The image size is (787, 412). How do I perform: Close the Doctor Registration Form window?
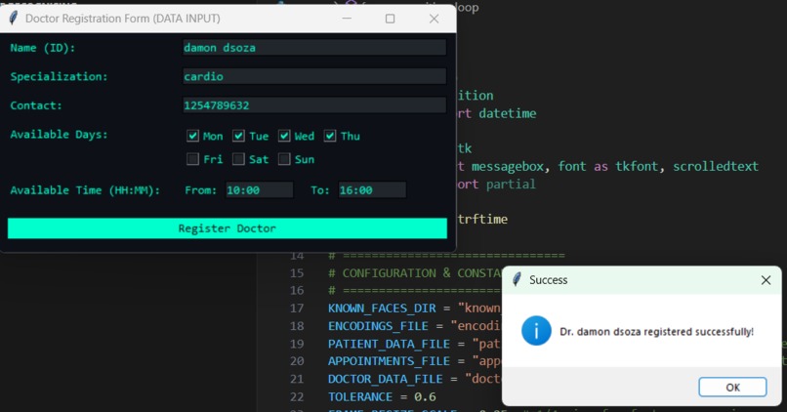[x=435, y=19]
